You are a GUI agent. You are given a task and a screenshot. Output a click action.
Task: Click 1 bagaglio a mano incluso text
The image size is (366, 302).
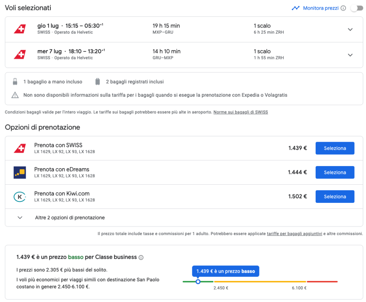pos(53,82)
